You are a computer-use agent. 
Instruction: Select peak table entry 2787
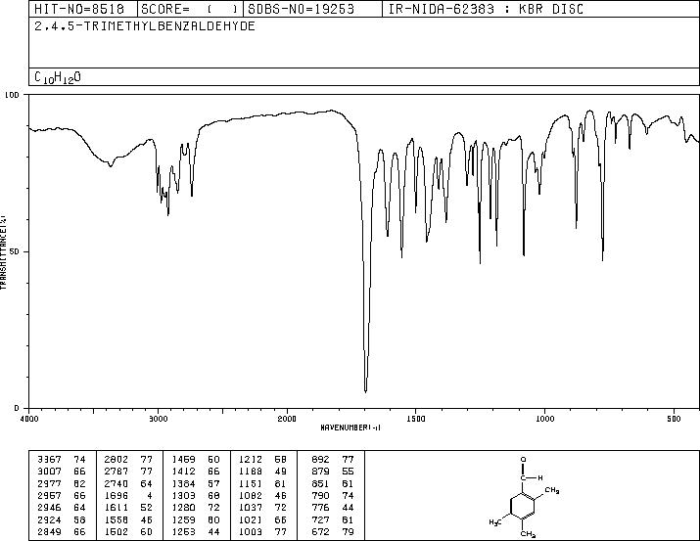(x=117, y=472)
